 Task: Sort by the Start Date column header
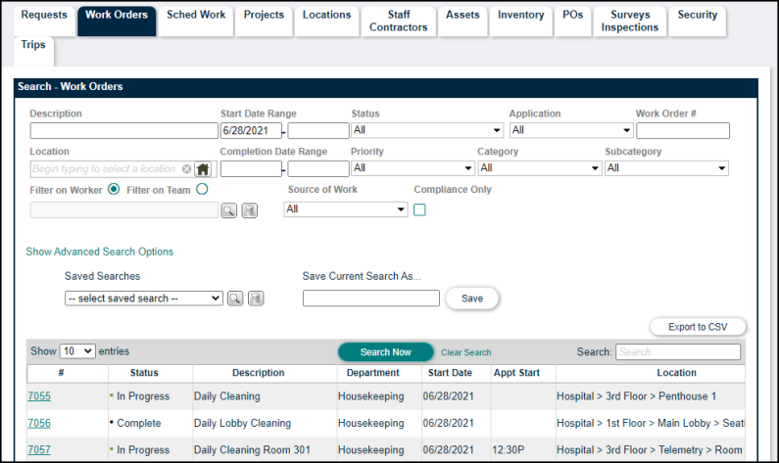click(x=450, y=373)
